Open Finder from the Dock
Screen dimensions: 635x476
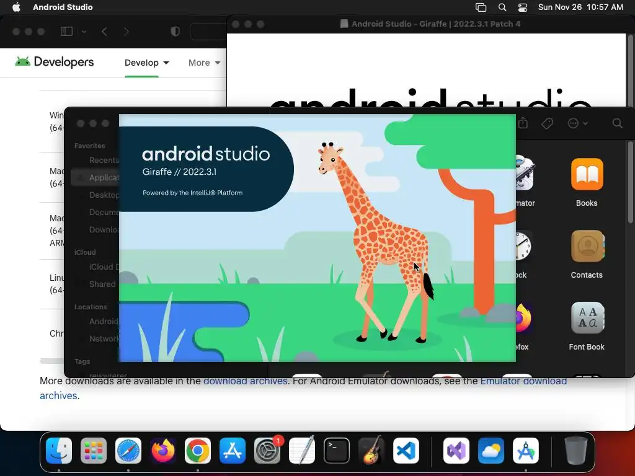click(x=59, y=451)
